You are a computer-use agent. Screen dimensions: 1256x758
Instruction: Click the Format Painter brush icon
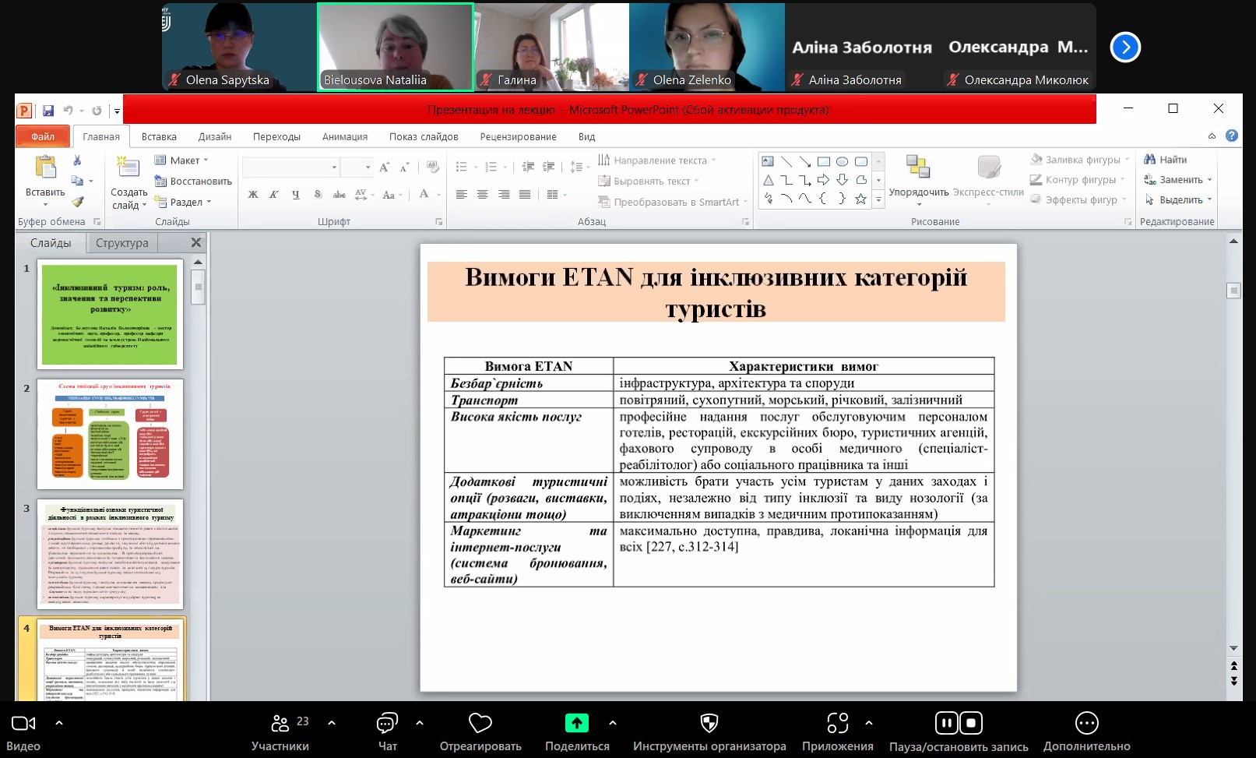coord(77,202)
